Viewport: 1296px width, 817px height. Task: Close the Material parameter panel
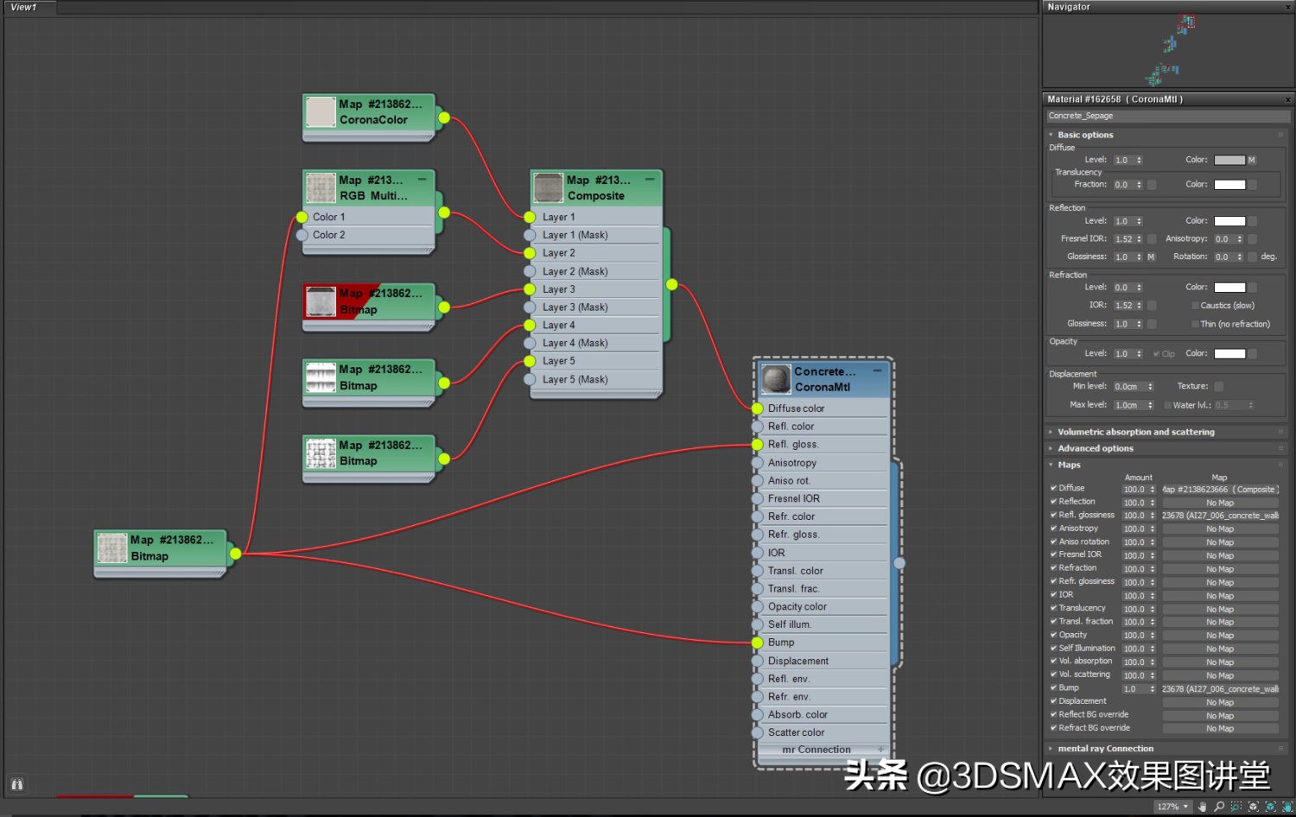(1288, 99)
